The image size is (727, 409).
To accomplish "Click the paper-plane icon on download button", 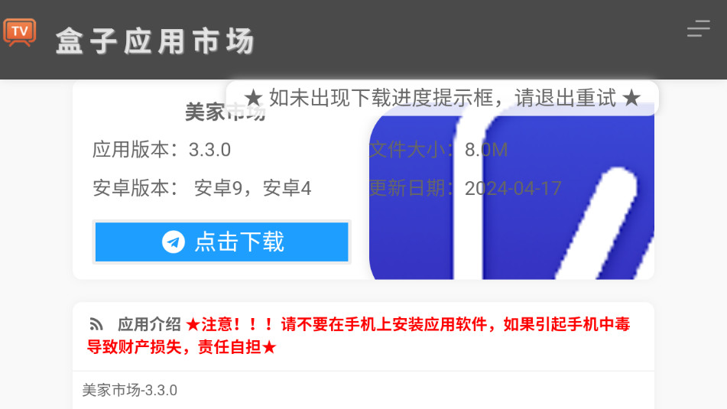I will pos(174,242).
